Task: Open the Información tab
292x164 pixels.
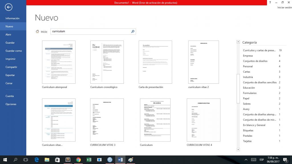Action: click(13, 18)
